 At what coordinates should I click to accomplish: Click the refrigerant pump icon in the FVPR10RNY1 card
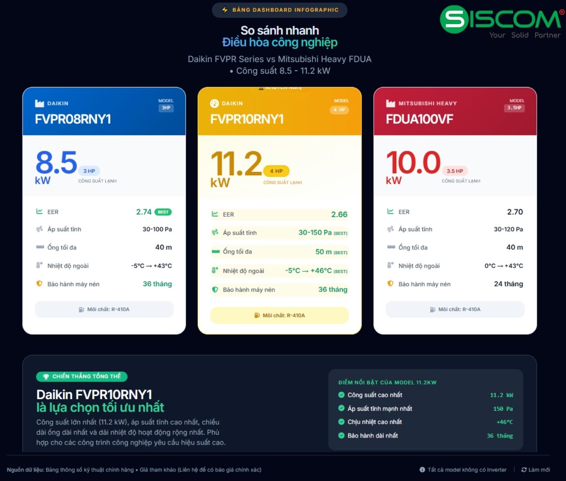coord(257,315)
